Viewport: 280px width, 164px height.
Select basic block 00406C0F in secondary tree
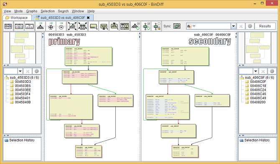tap(258, 82)
